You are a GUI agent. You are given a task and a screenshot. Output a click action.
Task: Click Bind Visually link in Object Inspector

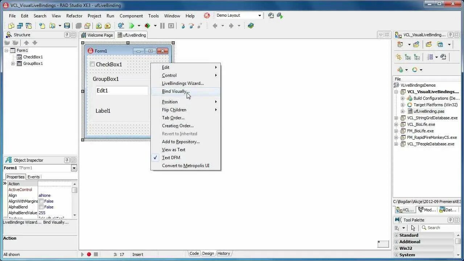coord(56,222)
